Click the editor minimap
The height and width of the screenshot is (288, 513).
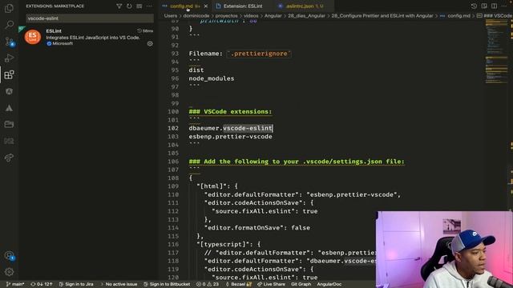[x=497, y=52]
